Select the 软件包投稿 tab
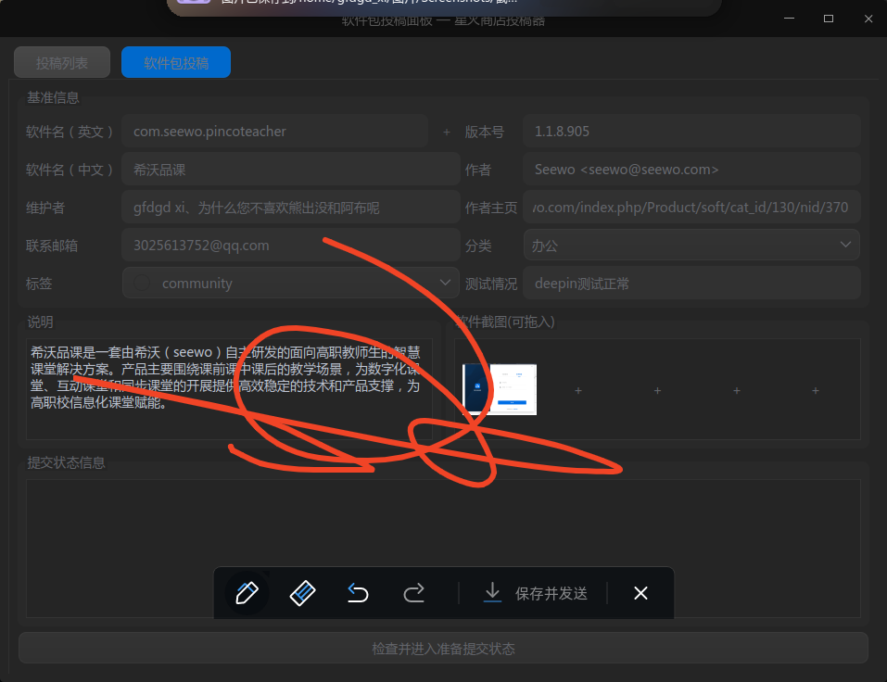This screenshot has width=887, height=682. (x=176, y=63)
